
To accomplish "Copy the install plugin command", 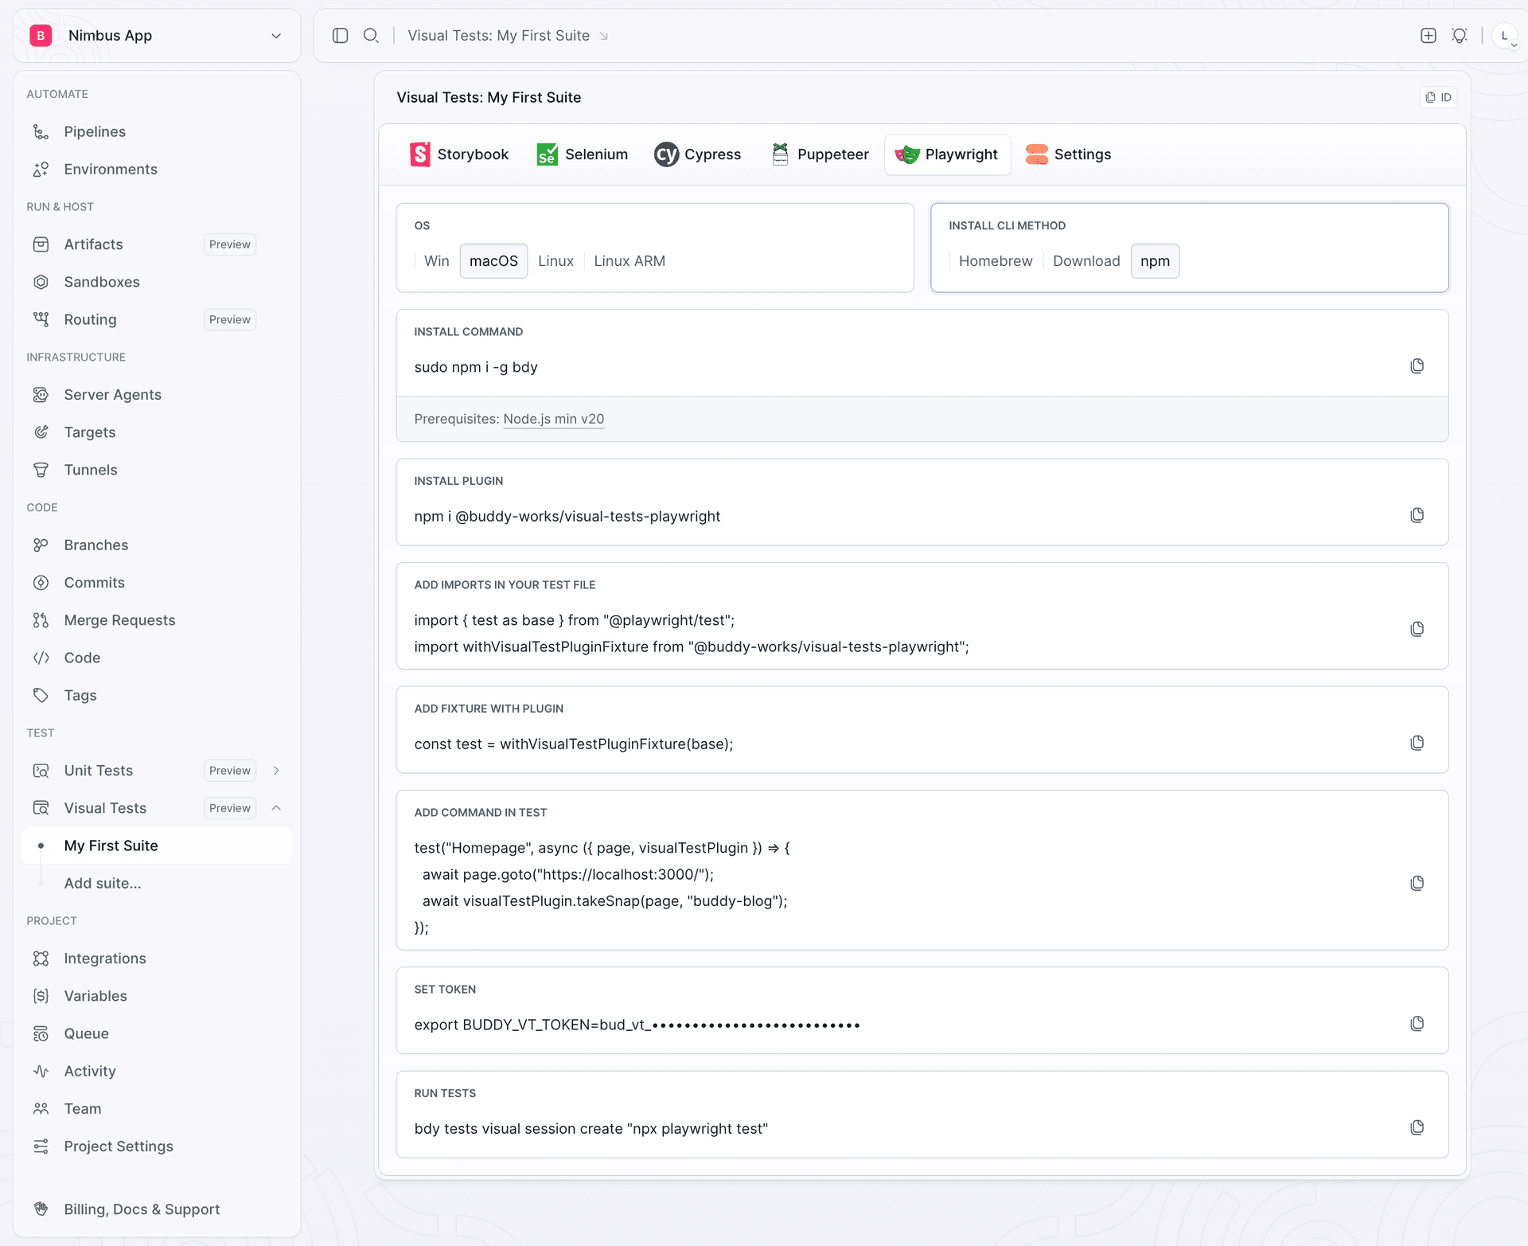I will (x=1417, y=516).
